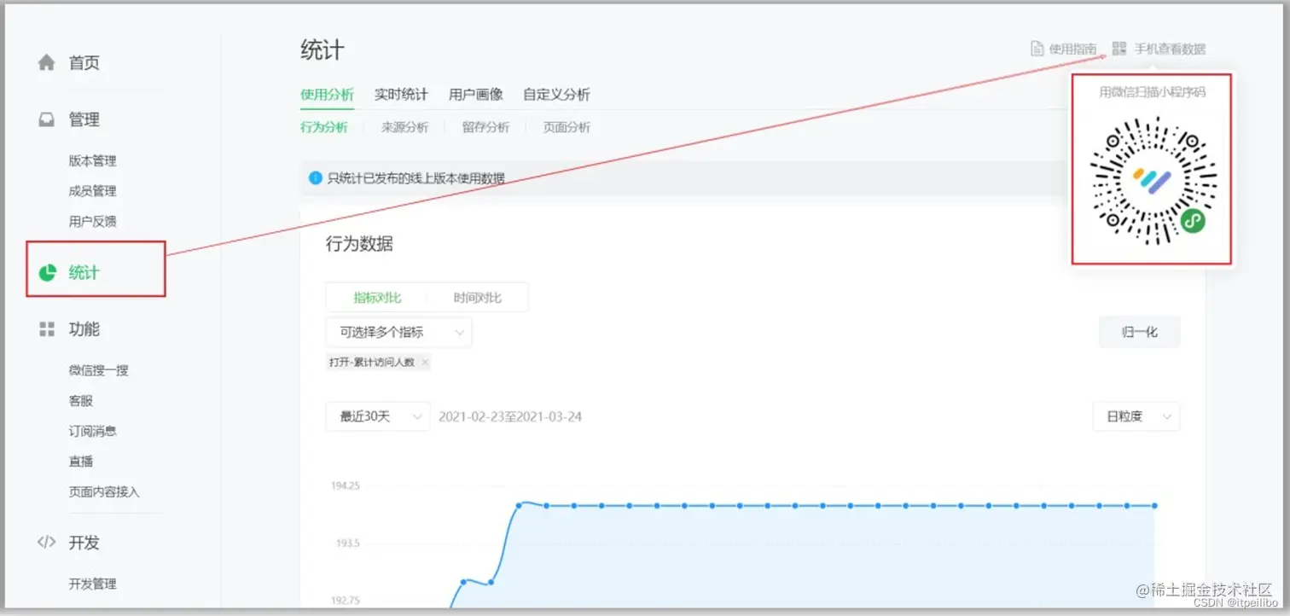Click the document icon beside 使用指南
This screenshot has height=616, width=1290.
click(x=1037, y=49)
